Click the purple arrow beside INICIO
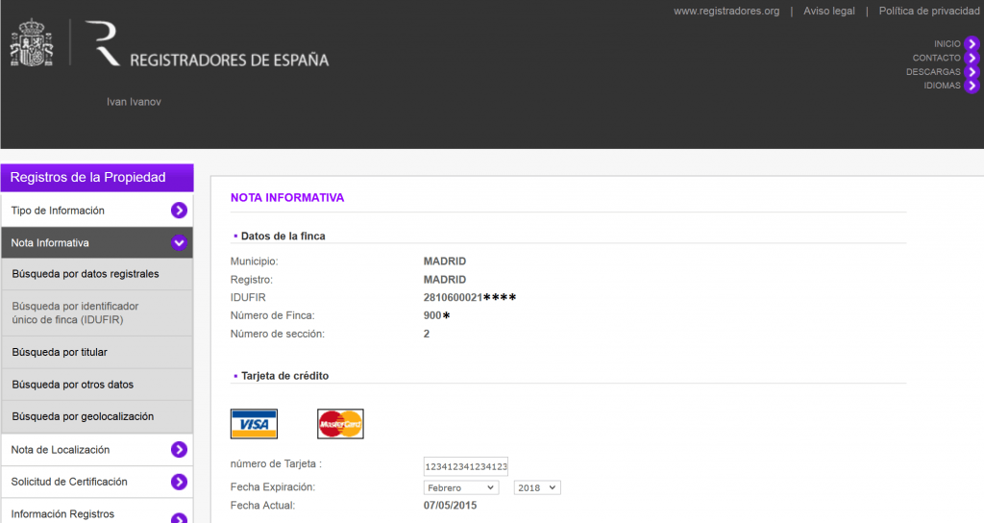The height and width of the screenshot is (523, 984). [972, 44]
